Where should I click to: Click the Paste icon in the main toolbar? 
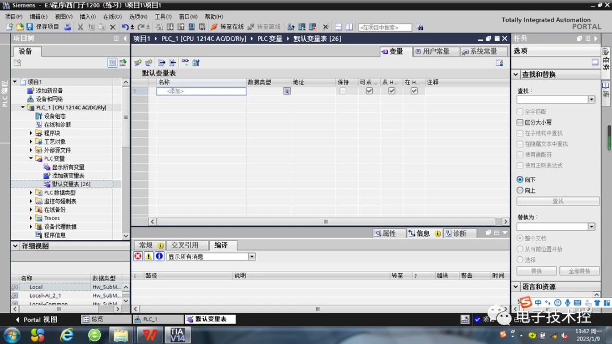tap(102, 27)
